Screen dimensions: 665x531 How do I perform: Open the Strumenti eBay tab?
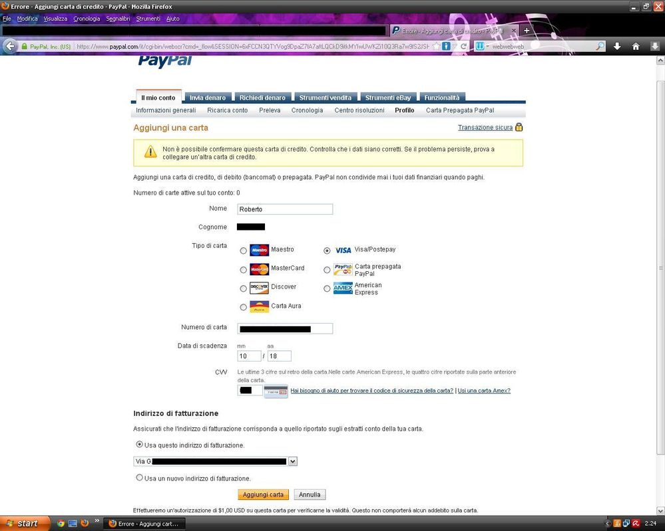point(388,98)
